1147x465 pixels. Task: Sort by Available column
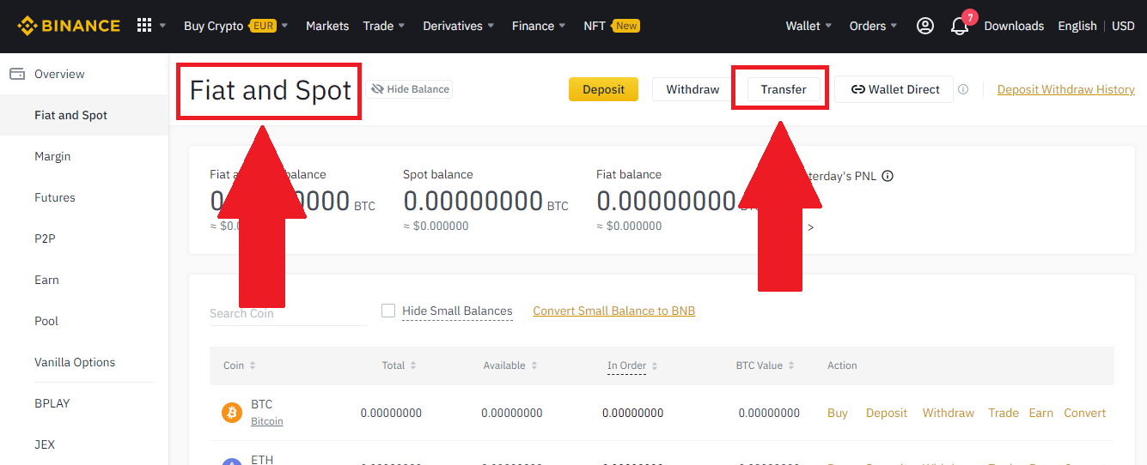[510, 365]
